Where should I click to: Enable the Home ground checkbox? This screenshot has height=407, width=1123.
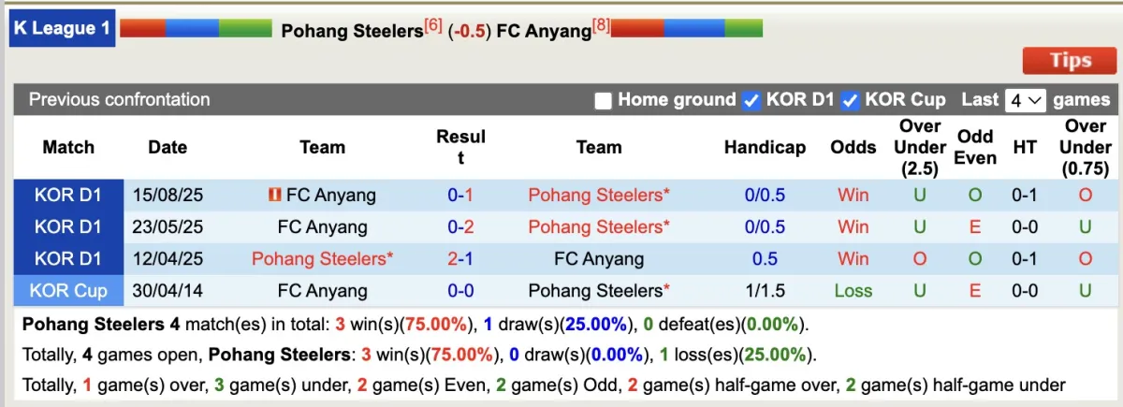click(604, 100)
